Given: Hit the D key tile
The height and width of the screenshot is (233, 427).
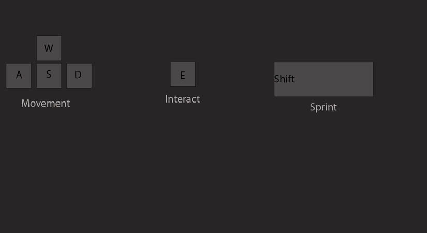Looking at the screenshot, I should [x=79, y=76].
